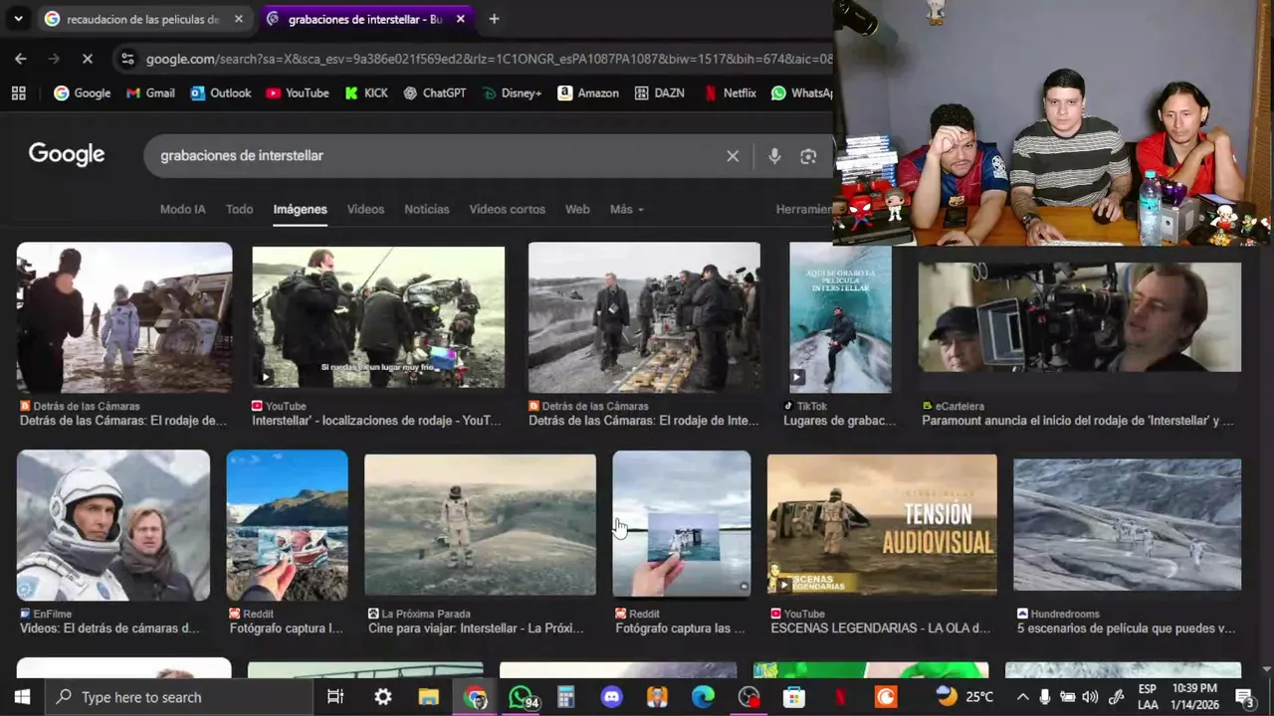Open File Explorer on the taskbar

428,697
